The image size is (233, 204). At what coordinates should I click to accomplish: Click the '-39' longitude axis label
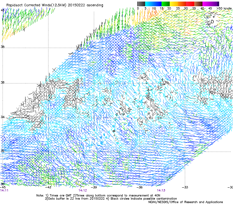coord(94,187)
